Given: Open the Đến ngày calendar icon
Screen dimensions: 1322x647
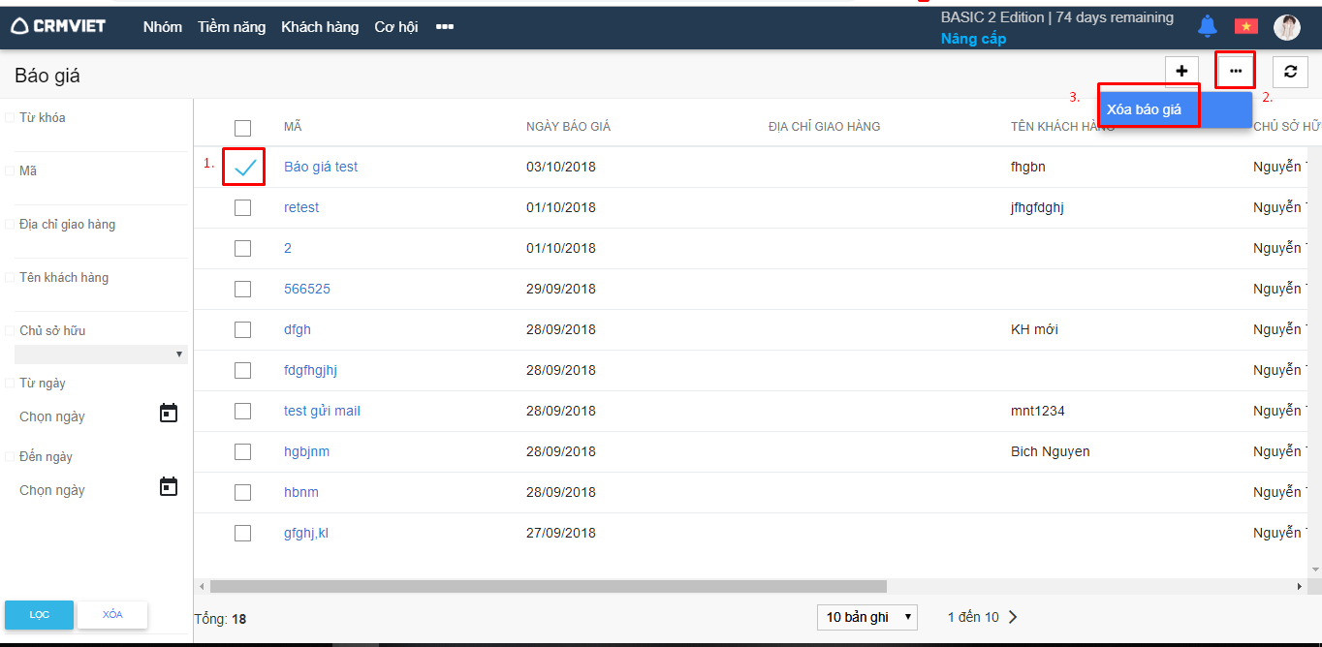Looking at the screenshot, I should point(169,486).
